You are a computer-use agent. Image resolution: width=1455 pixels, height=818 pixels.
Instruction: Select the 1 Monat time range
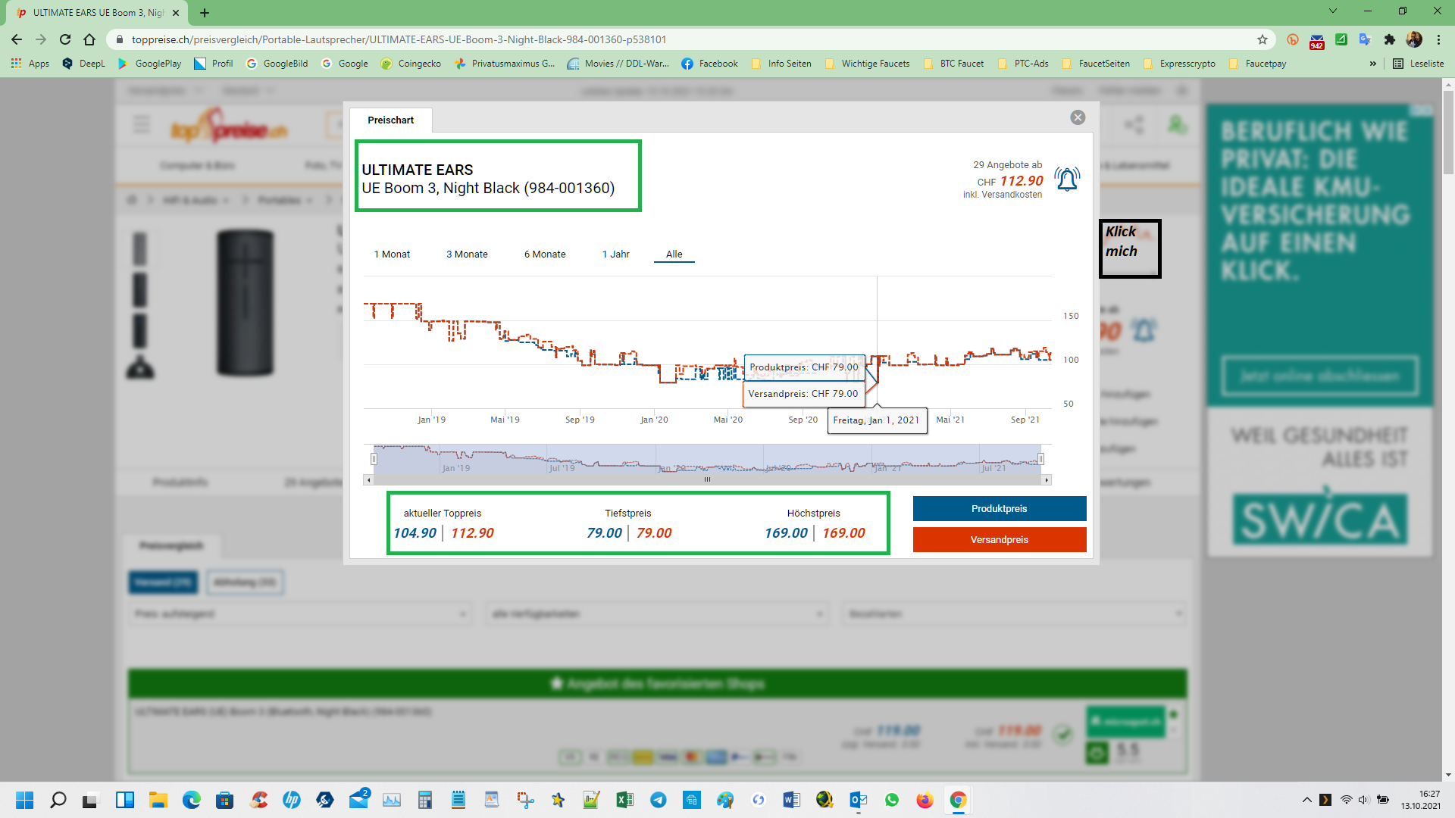[392, 254]
